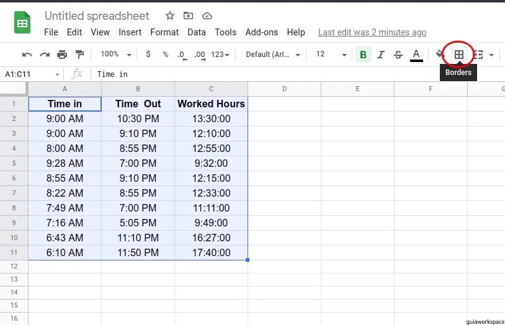Image resolution: width=505 pixels, height=325 pixels.
Task: Click the formula bar containing Time in
Action: [297, 74]
